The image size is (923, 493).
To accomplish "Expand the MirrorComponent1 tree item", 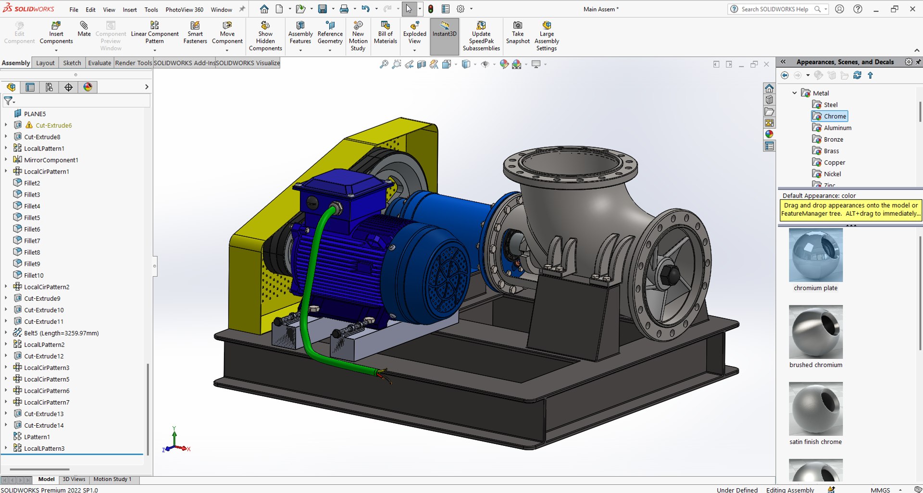I will pyautogui.click(x=6, y=160).
